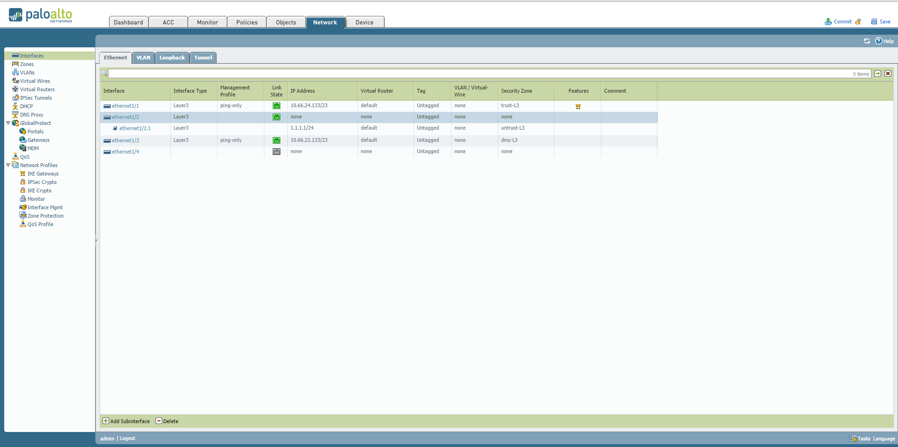Click the apply filter arrow icon
Screen dimensions: 898x447
pyautogui.click(x=878, y=73)
